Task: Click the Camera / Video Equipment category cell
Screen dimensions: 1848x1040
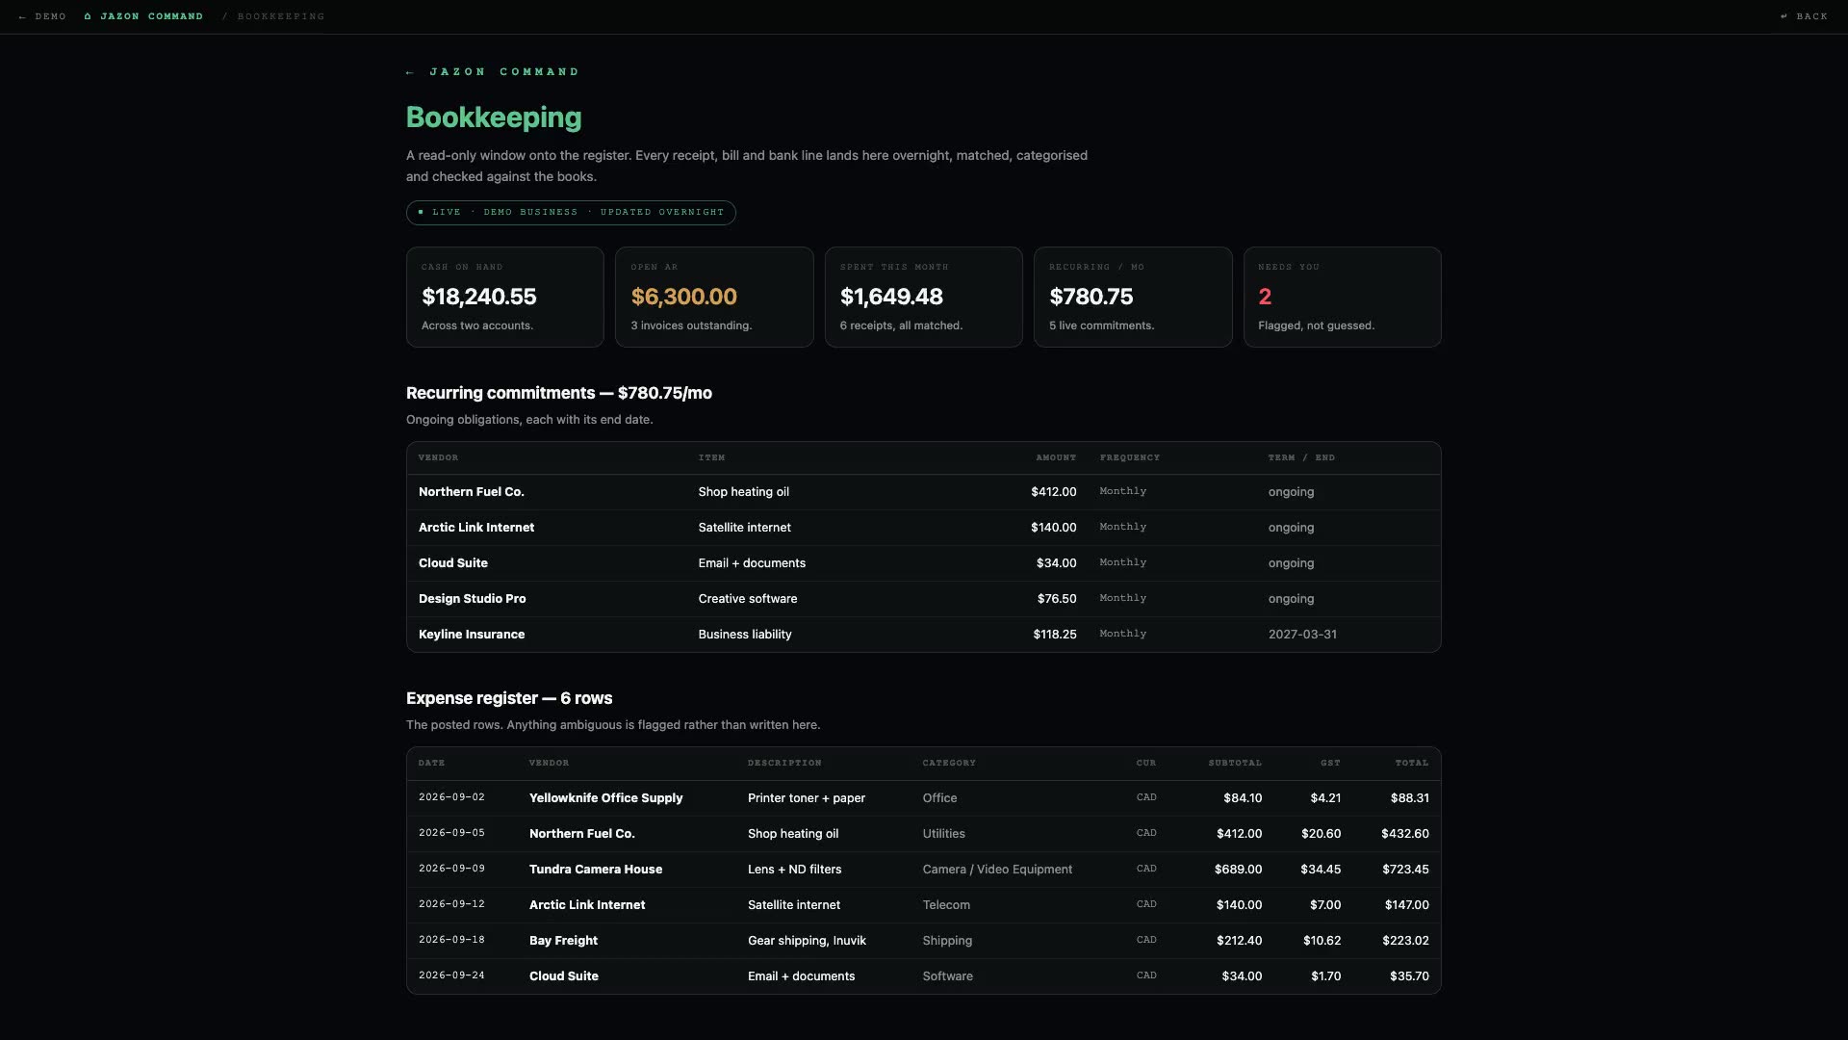Action: (997, 870)
